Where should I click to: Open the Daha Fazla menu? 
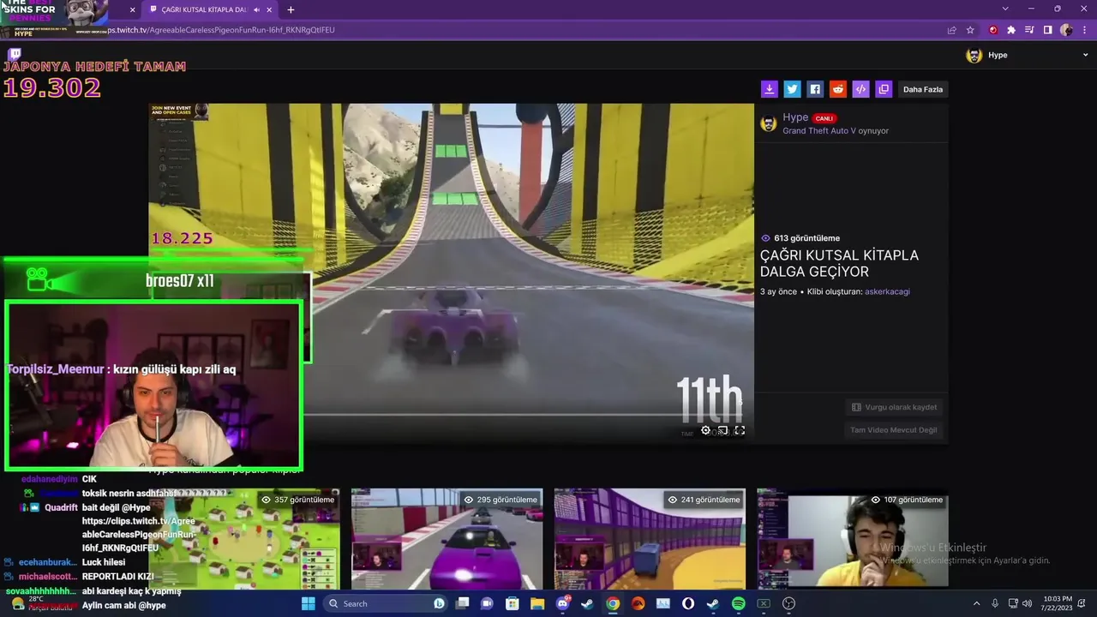click(923, 89)
